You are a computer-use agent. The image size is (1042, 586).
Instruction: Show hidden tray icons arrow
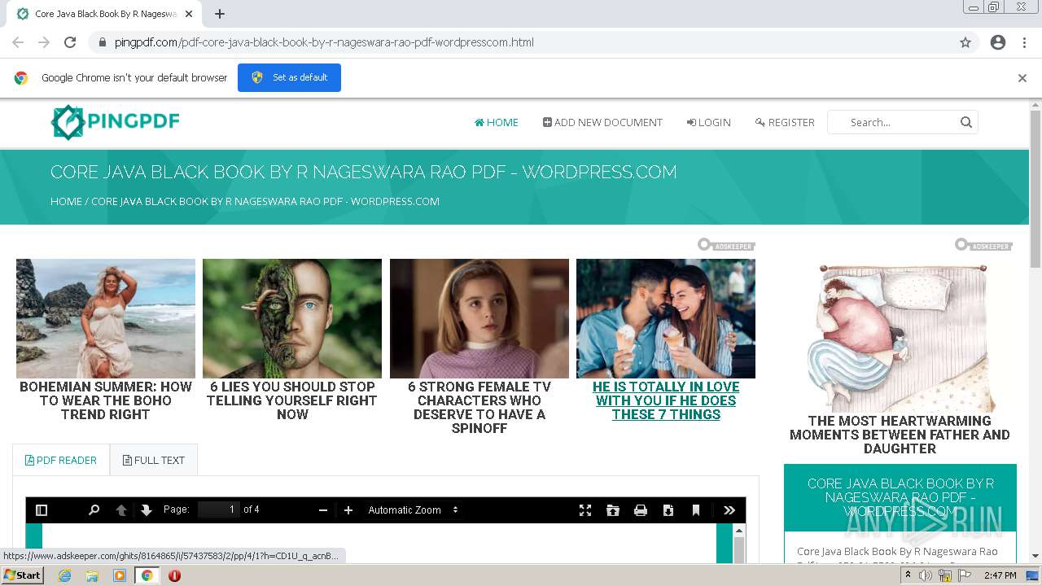908,575
